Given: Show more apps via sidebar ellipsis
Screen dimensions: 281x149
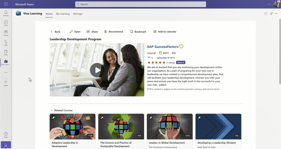Looking at the screenshot, I should [6, 72].
